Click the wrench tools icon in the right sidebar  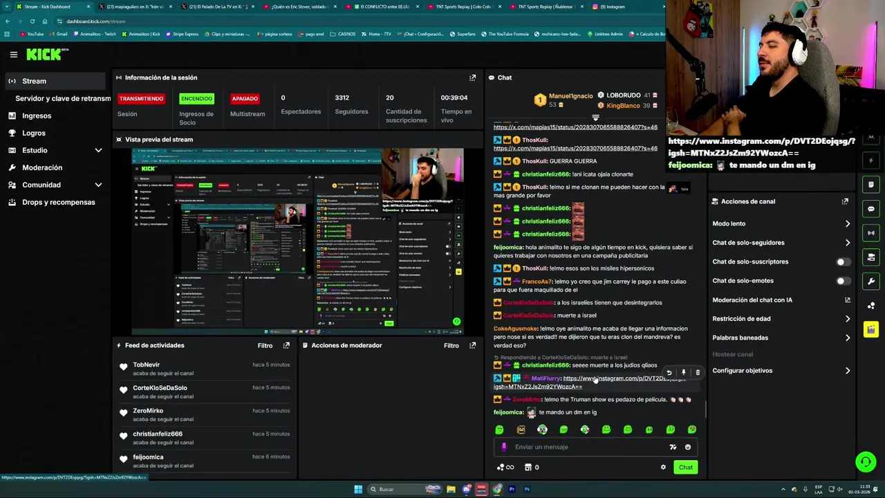pyautogui.click(x=871, y=282)
